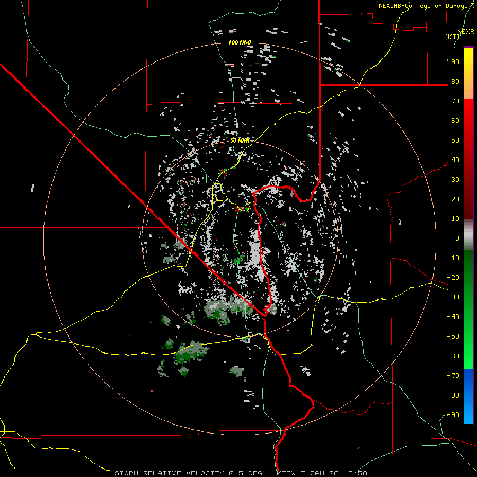
Task: Click the -10 value on velocity scale
Action: 453,258
